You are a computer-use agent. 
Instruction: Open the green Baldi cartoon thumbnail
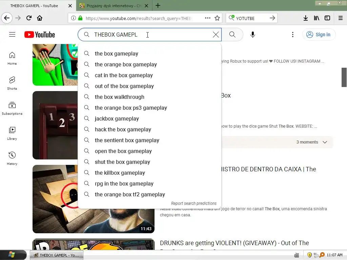tap(55, 65)
